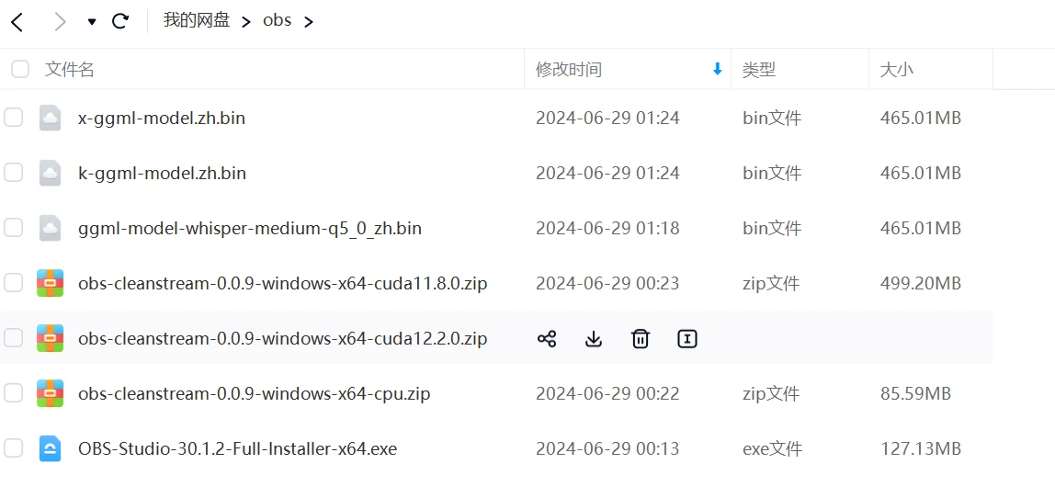Click the download icon on hovered row

coord(594,339)
